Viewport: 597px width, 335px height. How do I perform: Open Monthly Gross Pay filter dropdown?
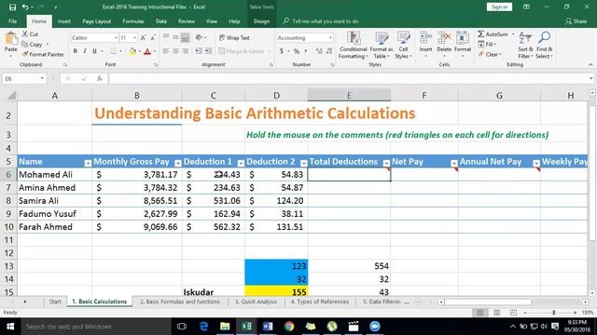pyautogui.click(x=178, y=163)
